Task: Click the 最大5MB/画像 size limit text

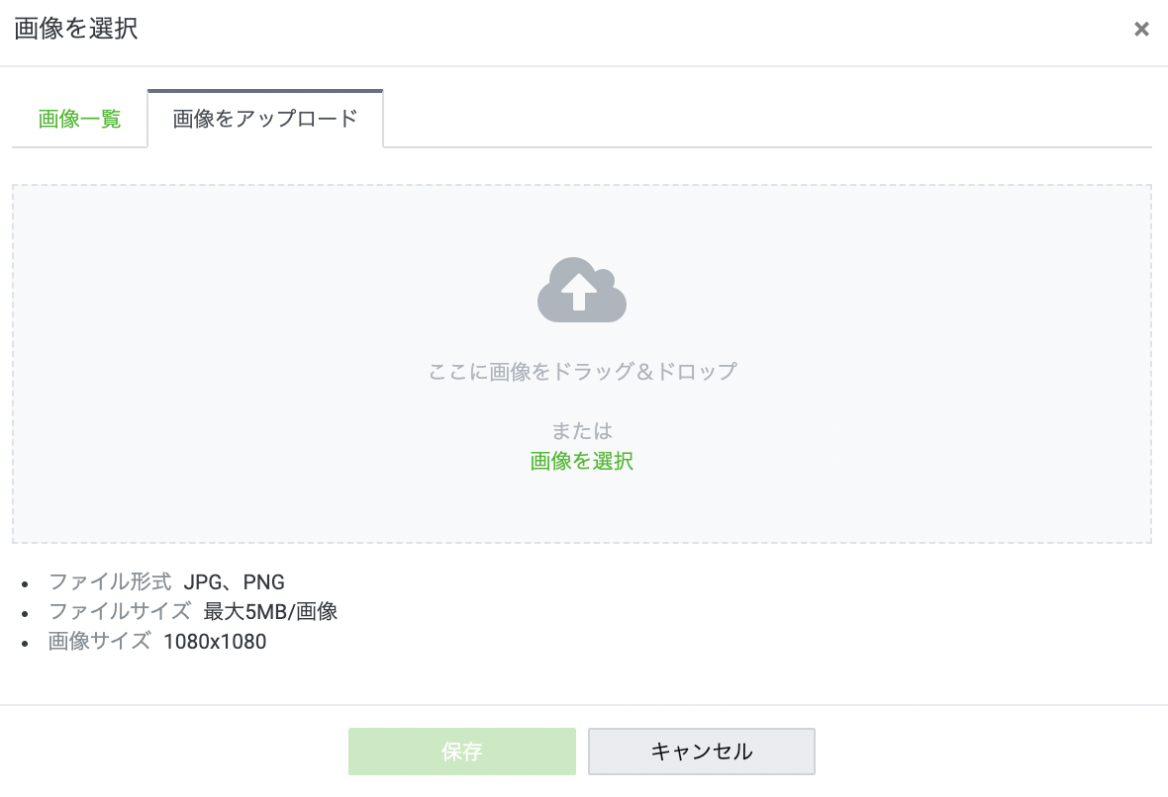Action: (270, 611)
